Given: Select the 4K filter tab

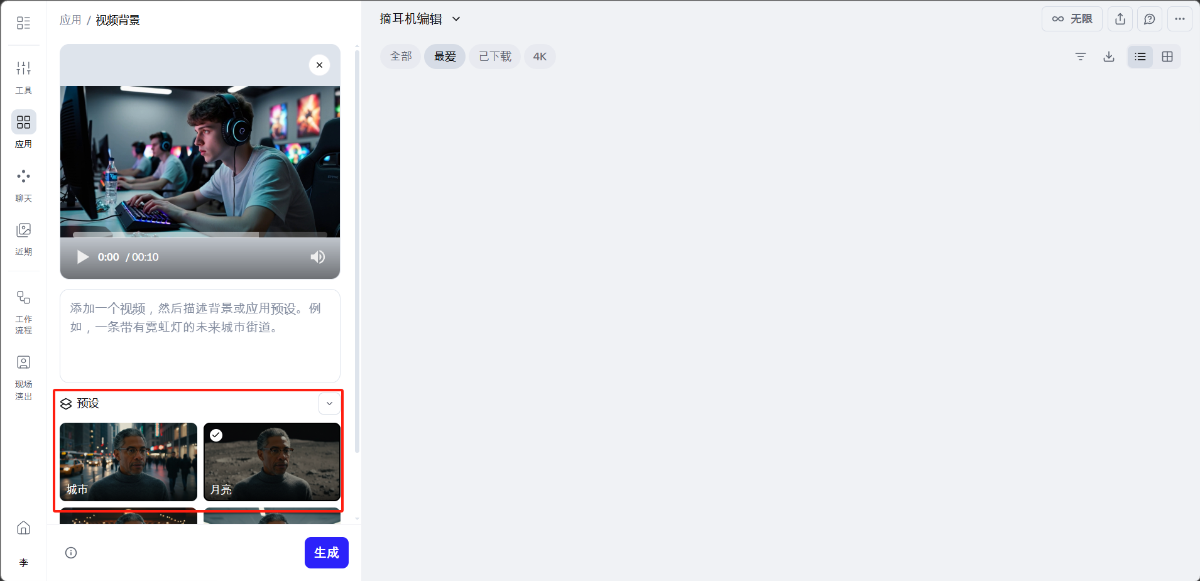Looking at the screenshot, I should coord(540,57).
